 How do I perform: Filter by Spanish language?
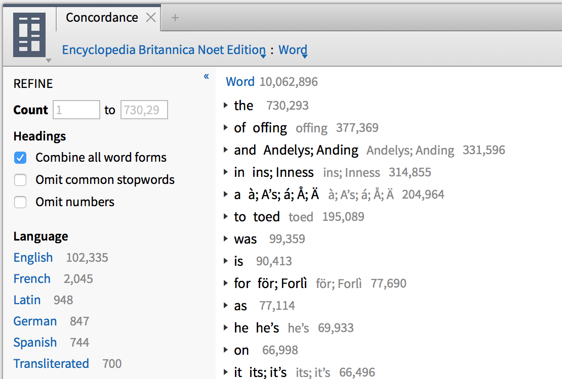[35, 343]
